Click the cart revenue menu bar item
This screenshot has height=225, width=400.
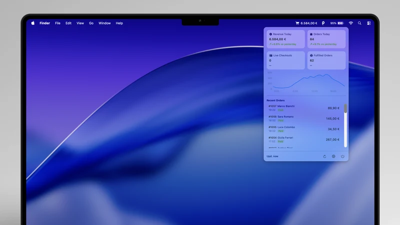(x=306, y=23)
